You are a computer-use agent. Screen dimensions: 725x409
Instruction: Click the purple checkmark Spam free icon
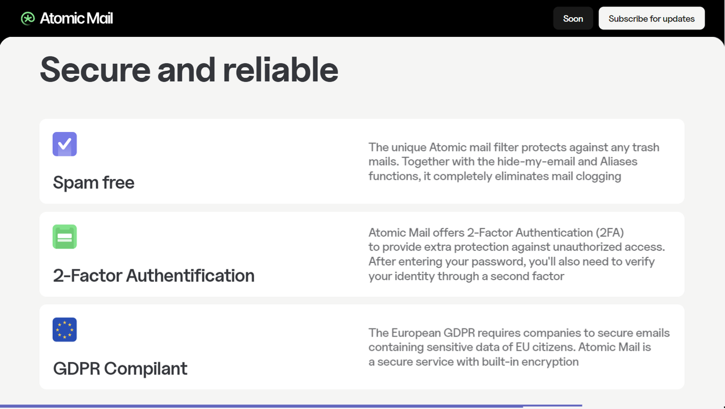point(65,144)
